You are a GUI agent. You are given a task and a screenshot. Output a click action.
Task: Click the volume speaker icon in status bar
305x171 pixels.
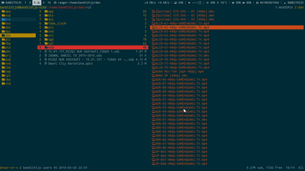(191, 3)
